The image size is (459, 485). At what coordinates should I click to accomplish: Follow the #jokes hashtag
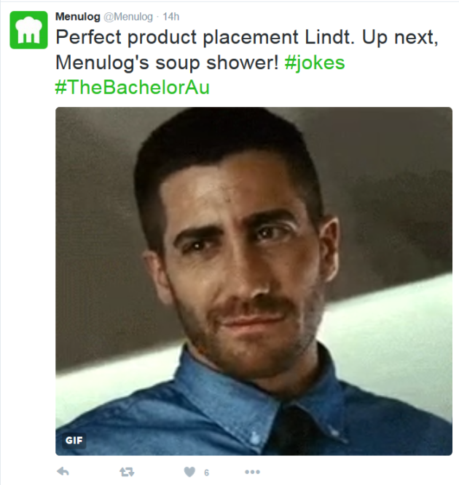[x=315, y=63]
